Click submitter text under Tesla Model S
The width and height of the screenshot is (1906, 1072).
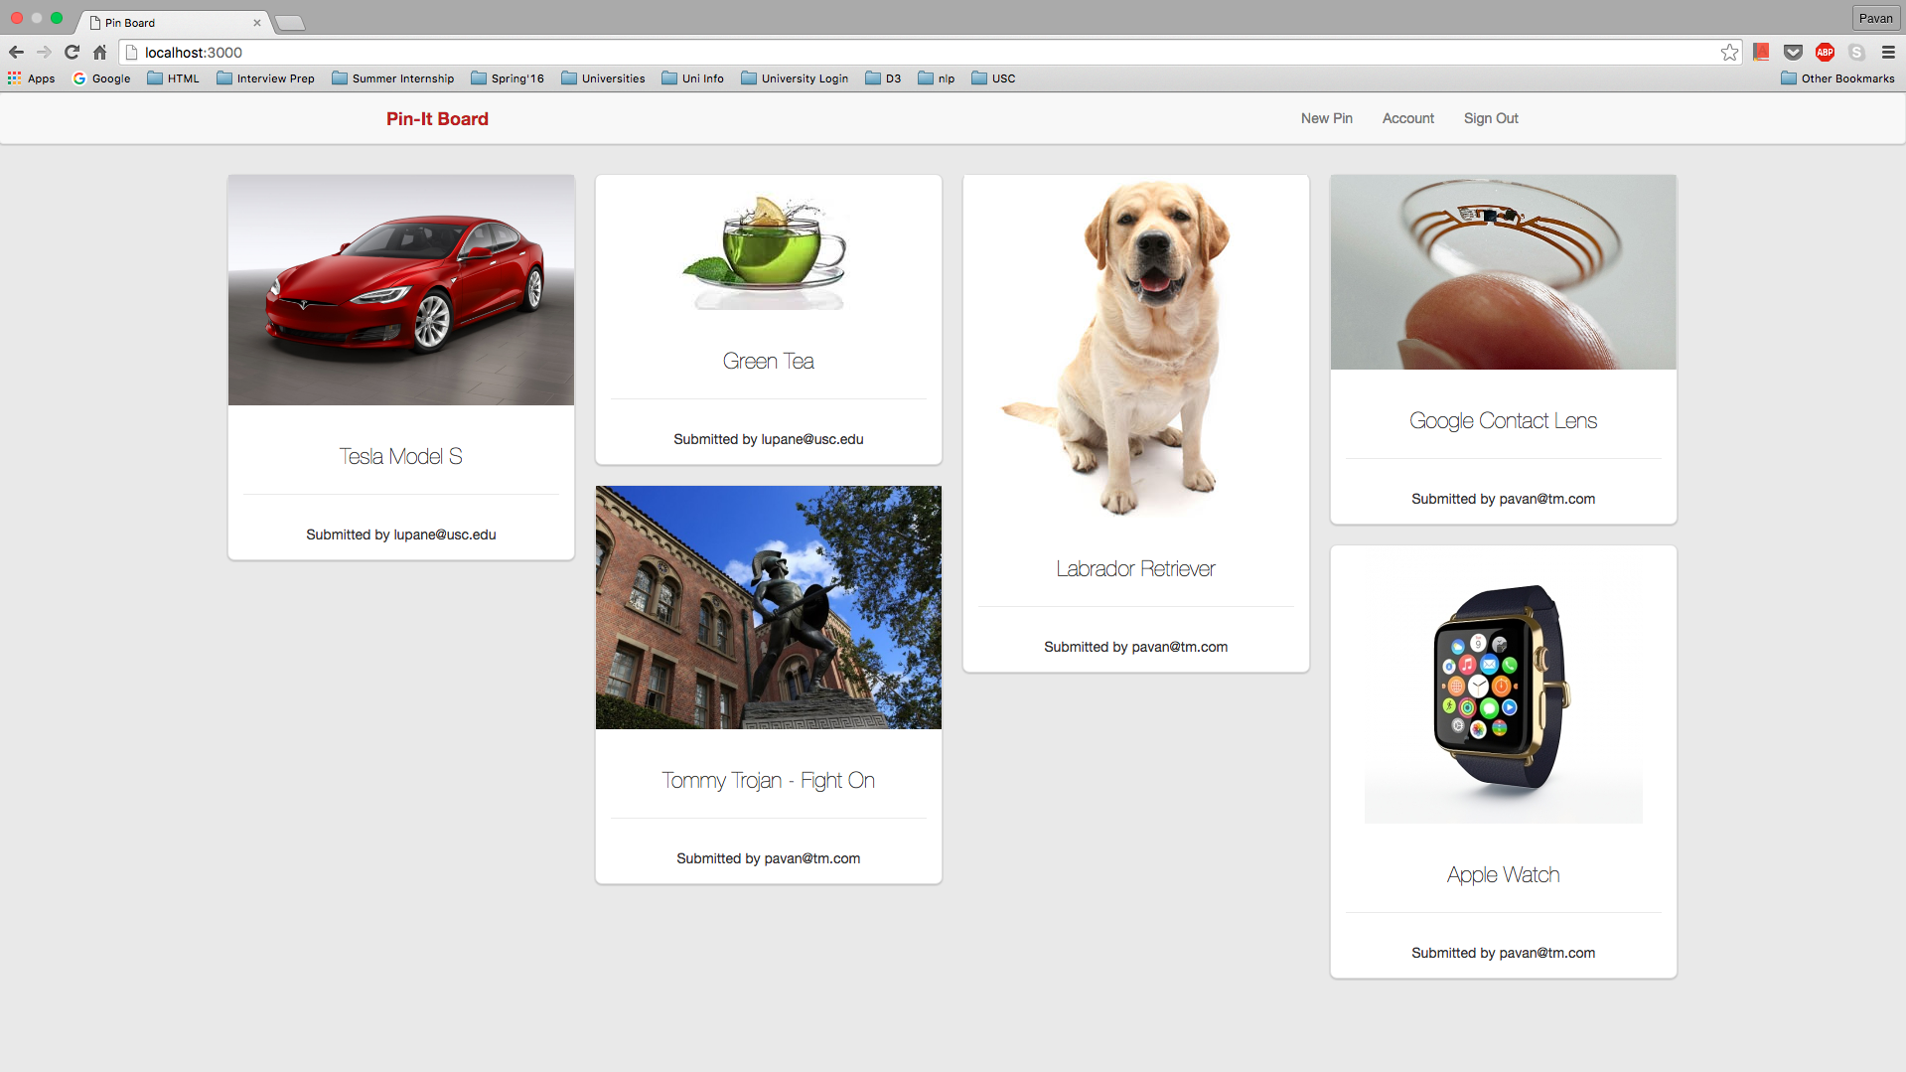coord(401,535)
